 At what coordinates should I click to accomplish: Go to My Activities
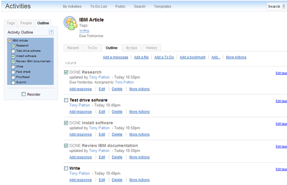(x=72, y=7)
